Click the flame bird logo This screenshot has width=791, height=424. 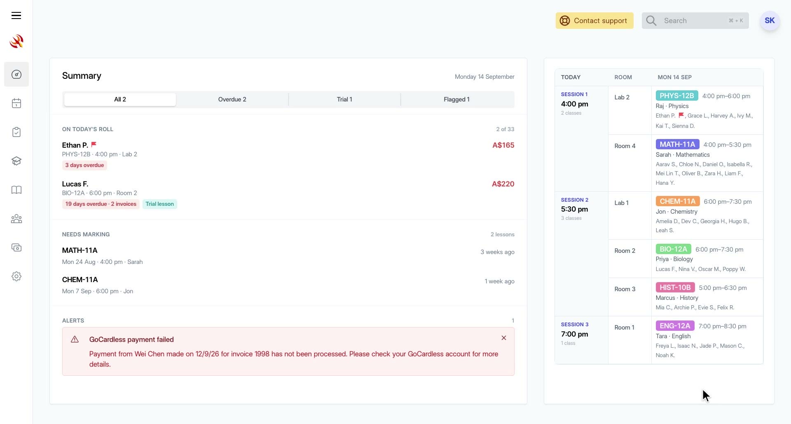(16, 41)
